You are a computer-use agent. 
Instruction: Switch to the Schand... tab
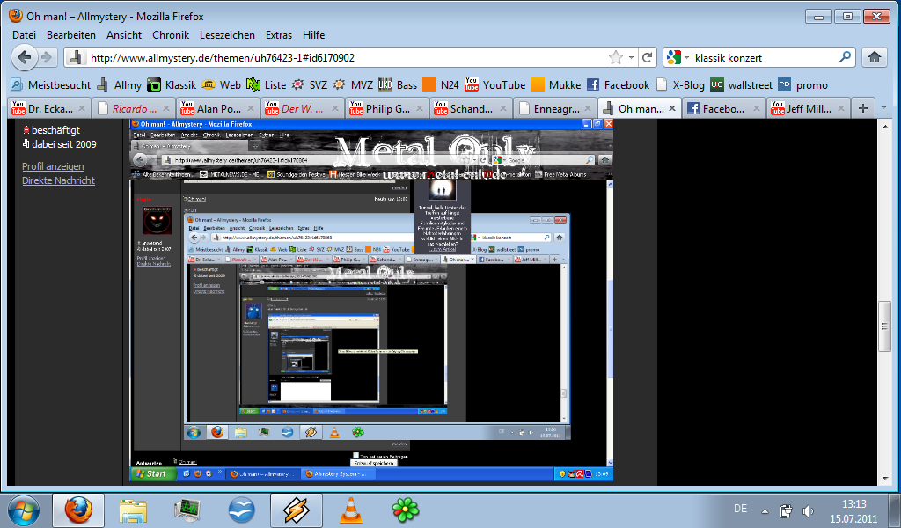472,108
